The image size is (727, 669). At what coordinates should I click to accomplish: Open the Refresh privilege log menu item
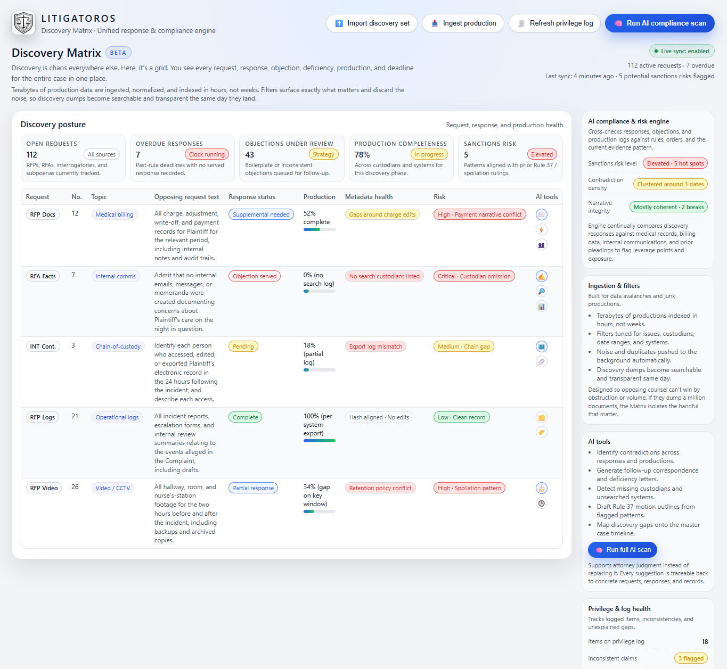click(x=554, y=23)
